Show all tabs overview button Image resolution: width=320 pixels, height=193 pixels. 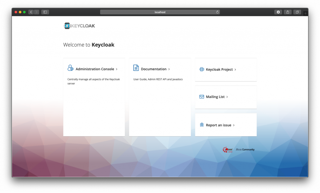click(297, 12)
